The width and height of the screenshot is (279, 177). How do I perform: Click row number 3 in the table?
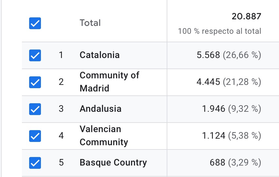pos(61,108)
